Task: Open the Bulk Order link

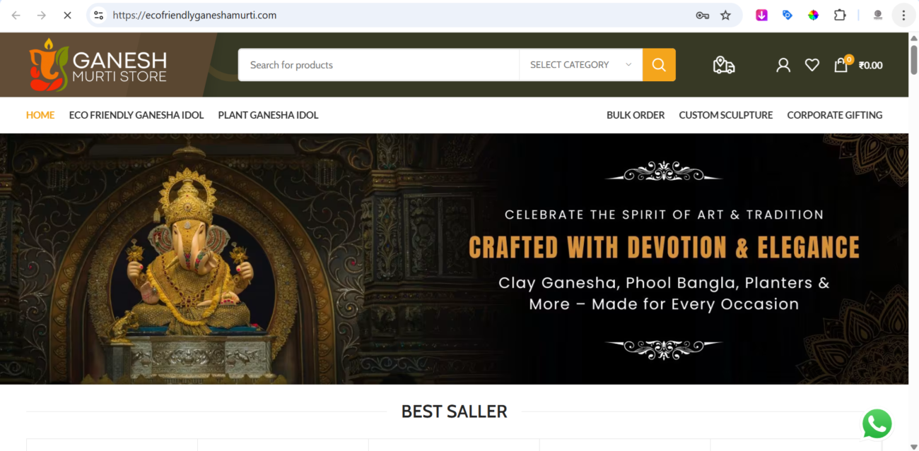Action: click(636, 115)
